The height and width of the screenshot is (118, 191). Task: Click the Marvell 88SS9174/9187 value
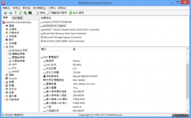tap(85, 76)
